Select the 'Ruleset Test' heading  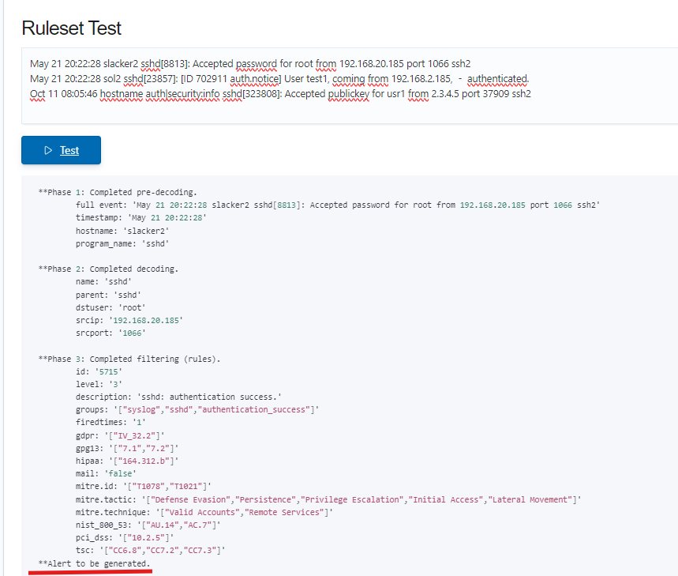click(x=71, y=28)
